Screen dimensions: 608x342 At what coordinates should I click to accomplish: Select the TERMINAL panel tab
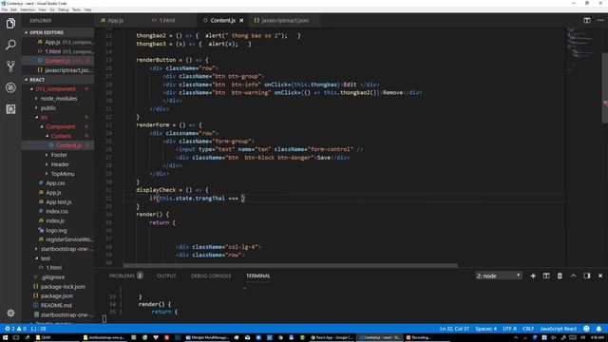(x=257, y=275)
